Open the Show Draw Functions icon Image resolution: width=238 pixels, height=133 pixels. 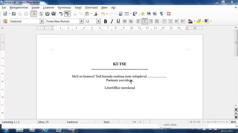(x=135, y=14)
